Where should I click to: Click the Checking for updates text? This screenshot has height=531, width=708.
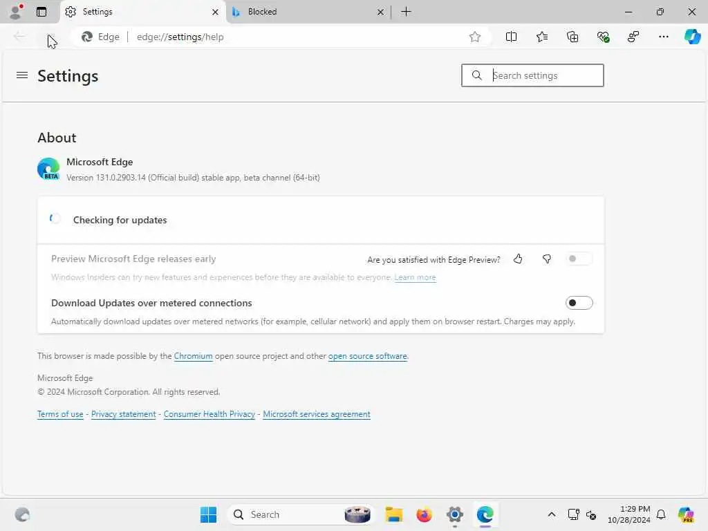[x=120, y=220]
